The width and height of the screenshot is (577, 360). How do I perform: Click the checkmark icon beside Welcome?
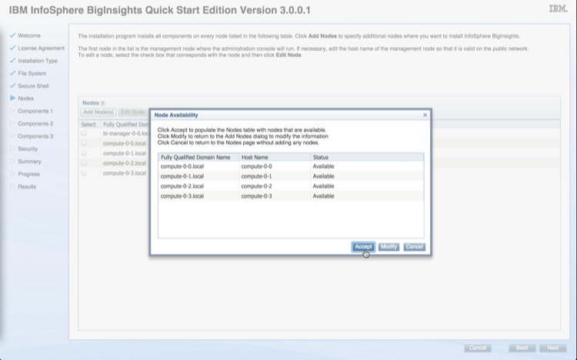click(13, 35)
